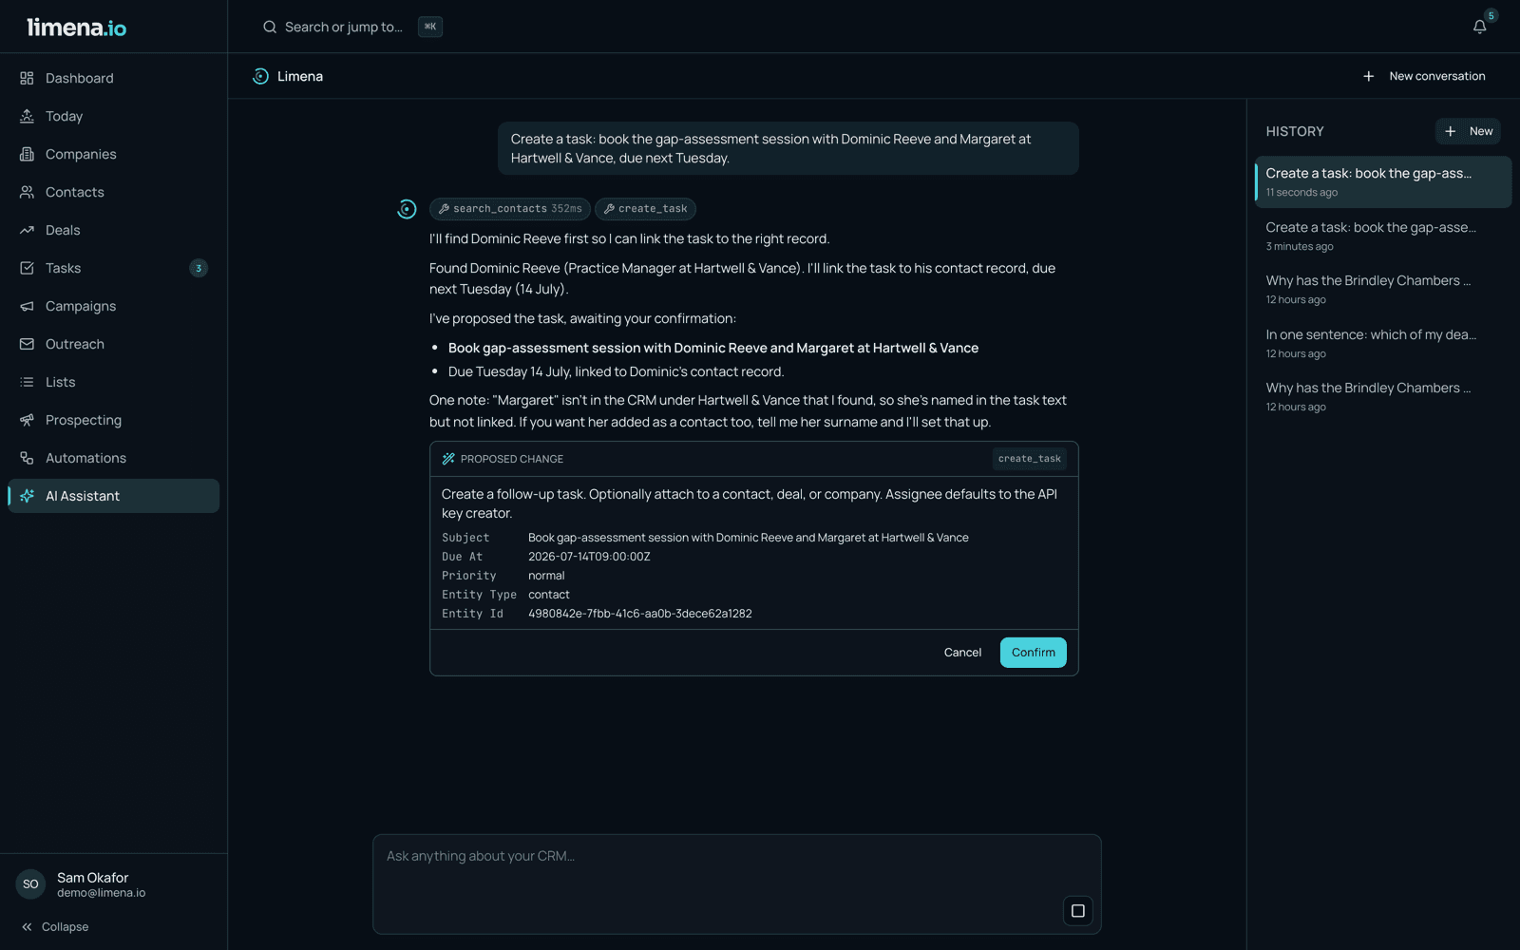The width and height of the screenshot is (1520, 950).
Task: Click the assistant avatar beside the reply
Action: (407, 209)
